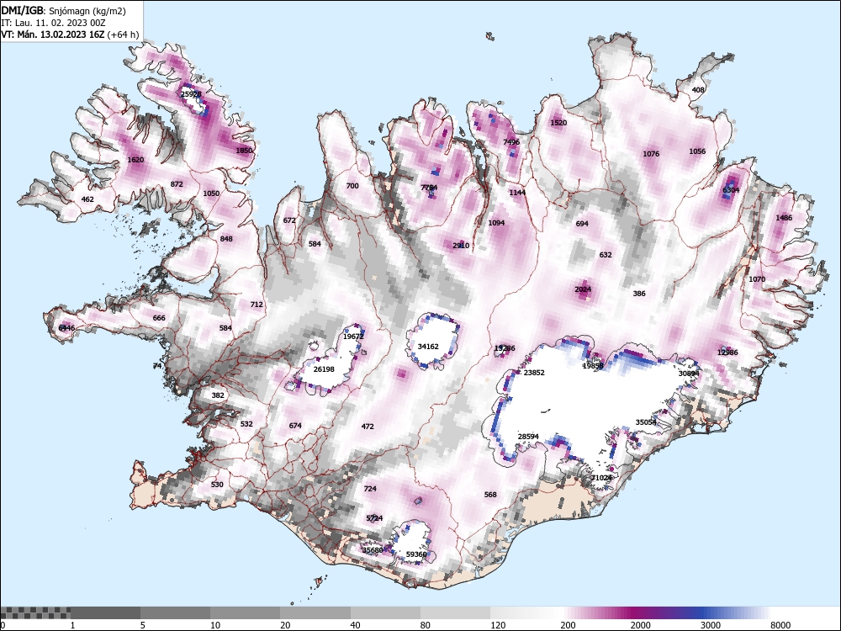841x631 pixels.
Task: Click the 1850 snow amount label
Action: click(x=244, y=151)
